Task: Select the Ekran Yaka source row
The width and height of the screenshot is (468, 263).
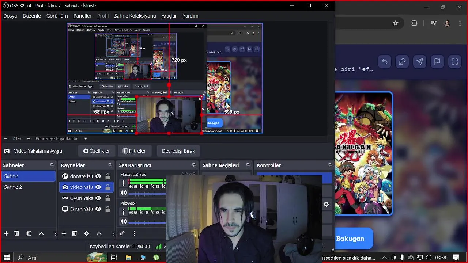Action: click(x=86, y=209)
